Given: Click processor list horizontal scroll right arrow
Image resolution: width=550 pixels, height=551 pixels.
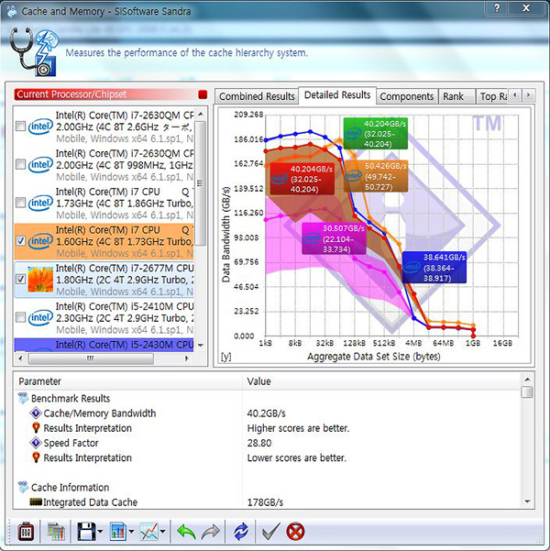Looking at the screenshot, I should (187, 358).
